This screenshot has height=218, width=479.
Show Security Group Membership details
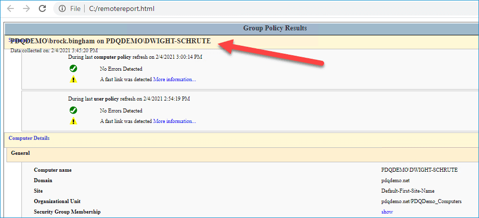pyautogui.click(x=387, y=212)
